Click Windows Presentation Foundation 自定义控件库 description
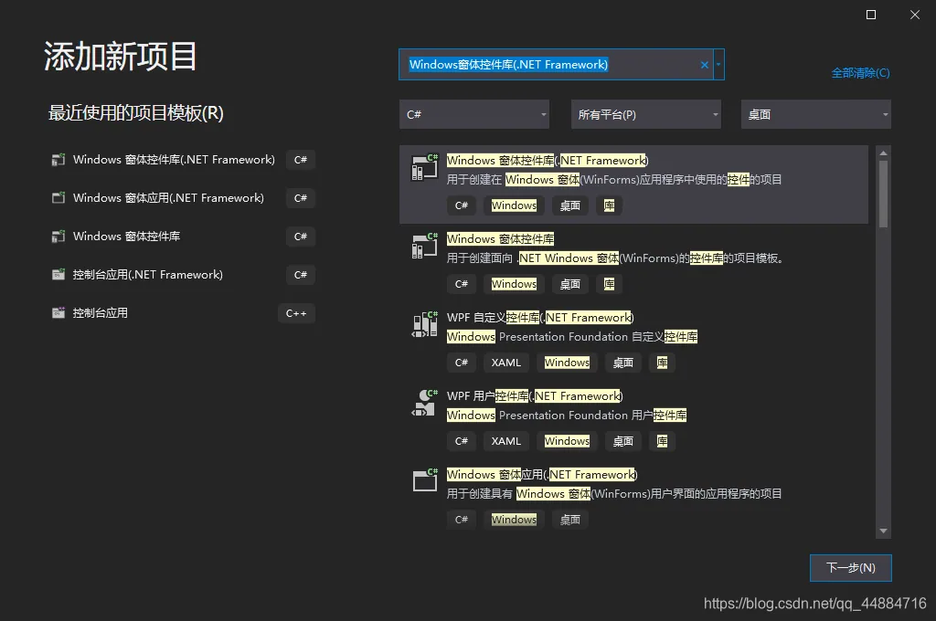This screenshot has width=936, height=621. click(572, 337)
